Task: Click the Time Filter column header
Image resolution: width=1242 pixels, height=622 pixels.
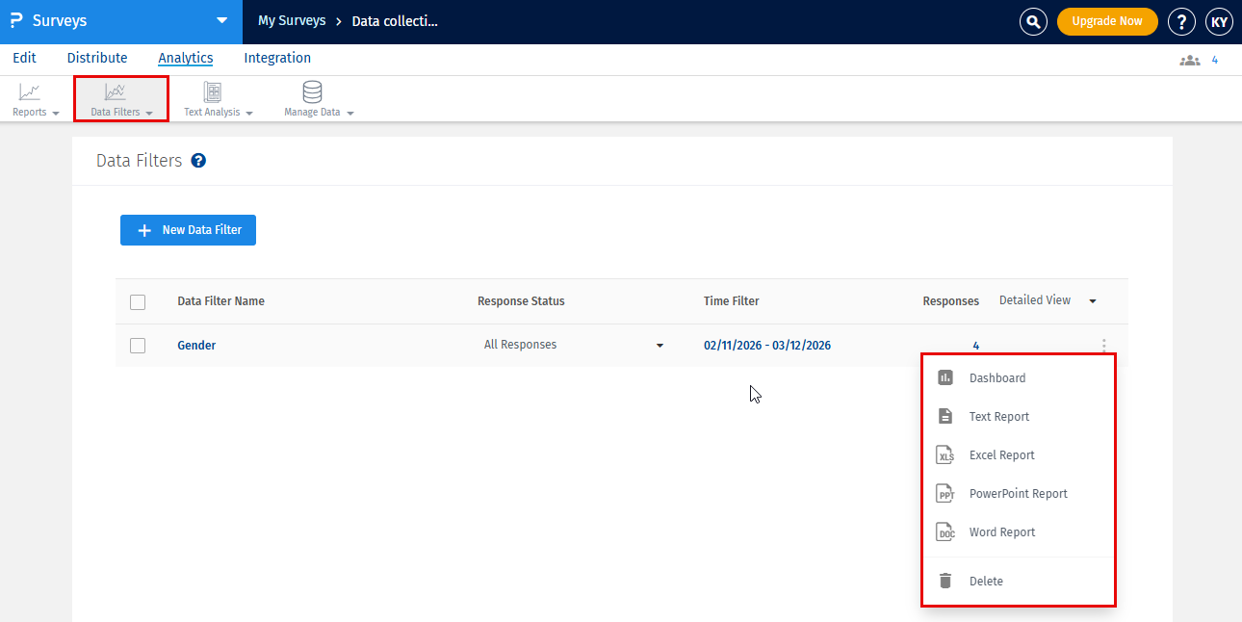Action: tap(731, 300)
